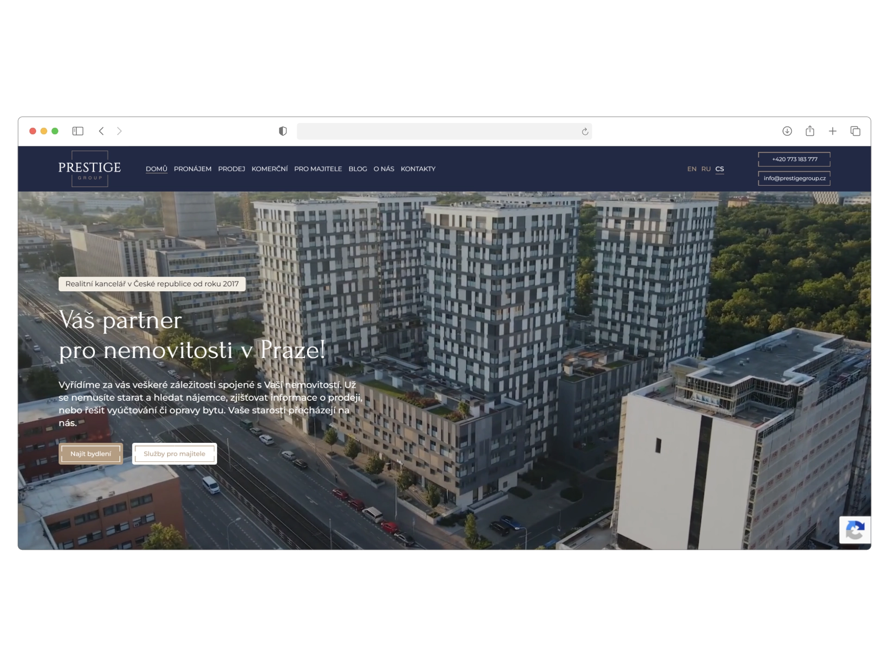Click the 'Realitní kancelář v České republice' badge
Screen dimensions: 889x667
click(x=152, y=284)
